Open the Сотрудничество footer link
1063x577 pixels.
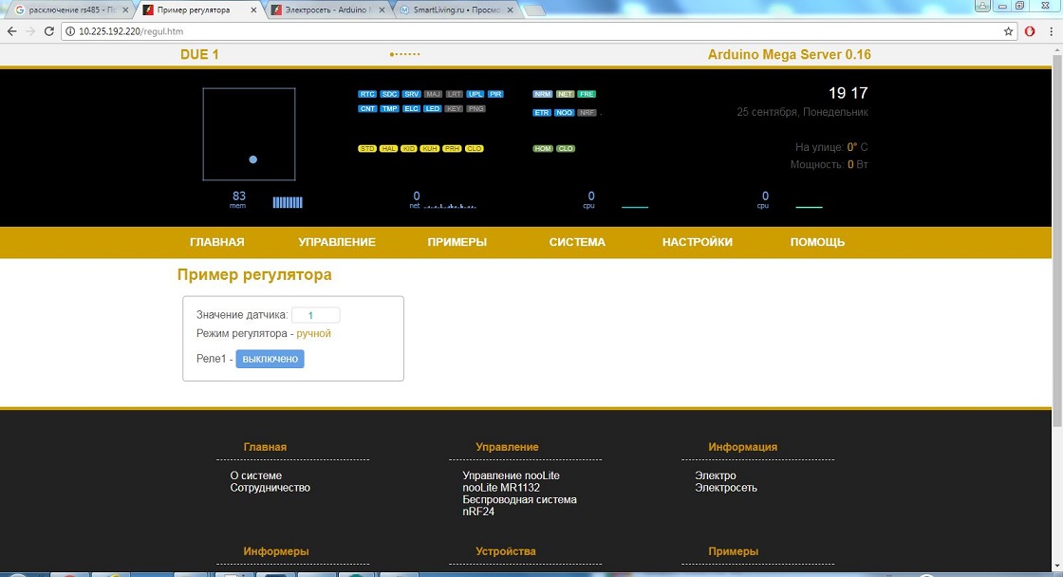[270, 488]
